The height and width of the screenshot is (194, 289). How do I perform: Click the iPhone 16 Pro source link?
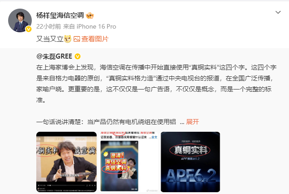96,27
